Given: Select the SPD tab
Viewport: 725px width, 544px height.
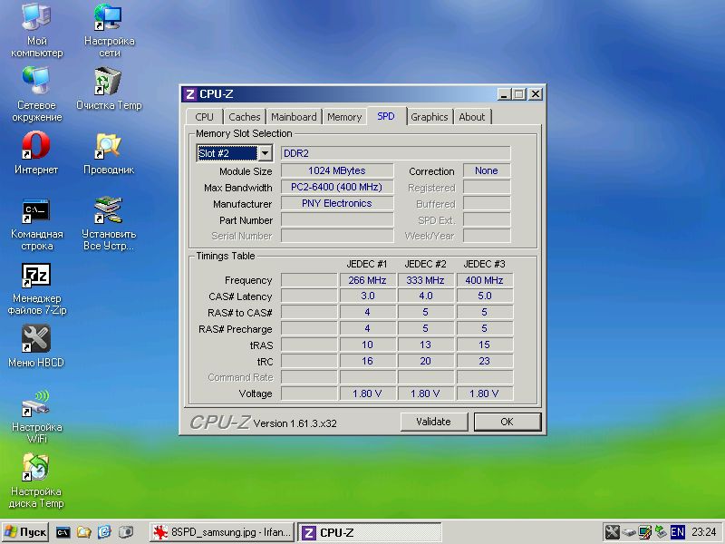Looking at the screenshot, I should [x=386, y=116].
